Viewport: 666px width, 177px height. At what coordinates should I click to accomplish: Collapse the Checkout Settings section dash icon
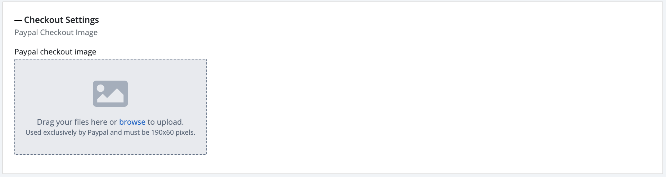point(18,20)
